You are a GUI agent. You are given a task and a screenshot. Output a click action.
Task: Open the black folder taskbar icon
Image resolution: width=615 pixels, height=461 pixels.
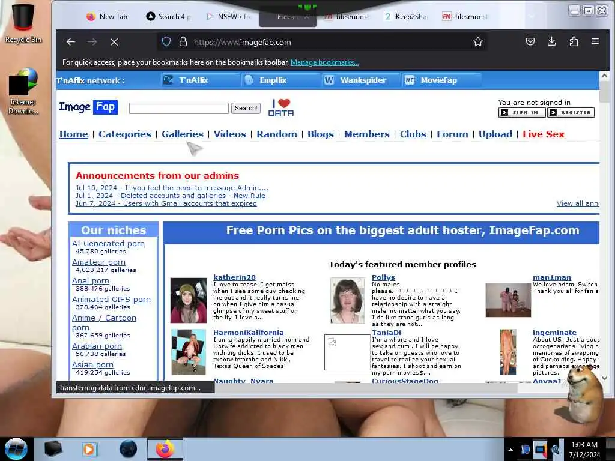pos(53,449)
